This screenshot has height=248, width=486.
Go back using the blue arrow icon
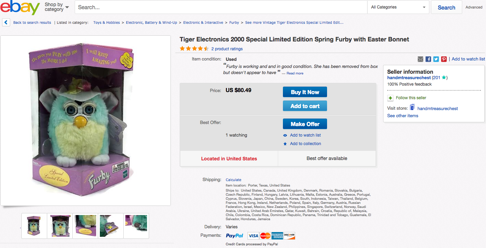[6, 22]
